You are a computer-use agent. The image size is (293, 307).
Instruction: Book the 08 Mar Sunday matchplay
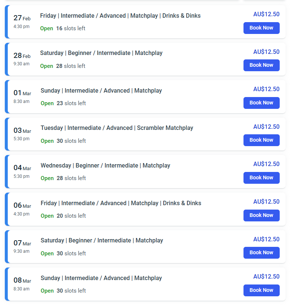[x=261, y=290]
